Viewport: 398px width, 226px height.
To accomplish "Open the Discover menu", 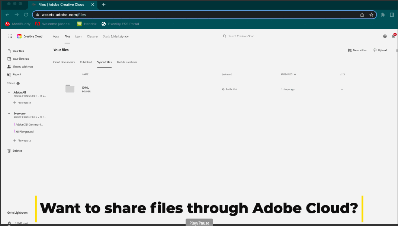I will click(93, 36).
